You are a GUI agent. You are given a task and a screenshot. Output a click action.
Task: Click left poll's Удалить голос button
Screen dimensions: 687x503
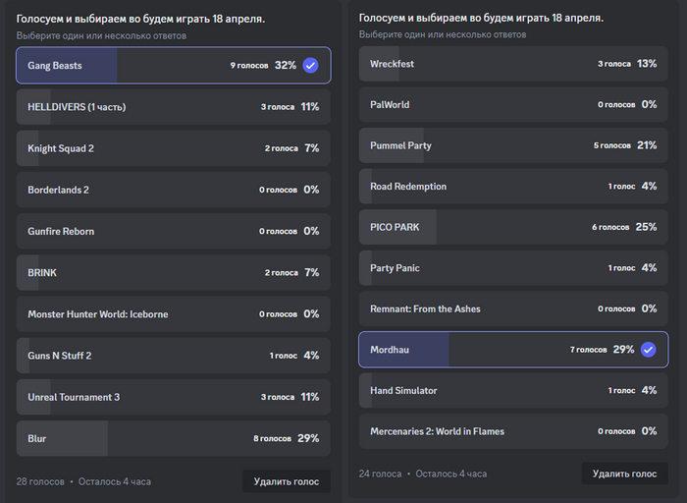[x=287, y=481]
